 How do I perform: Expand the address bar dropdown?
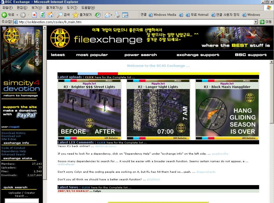[x=256, y=22]
